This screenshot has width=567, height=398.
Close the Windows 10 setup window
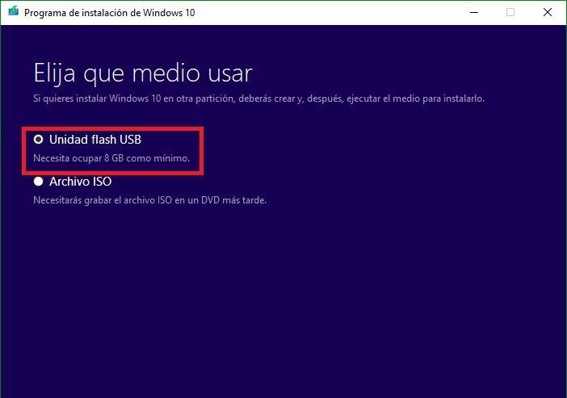click(x=548, y=13)
